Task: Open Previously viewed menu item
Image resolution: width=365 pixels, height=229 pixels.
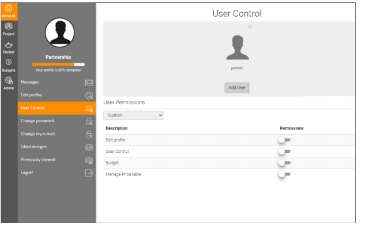Action: coord(57,160)
